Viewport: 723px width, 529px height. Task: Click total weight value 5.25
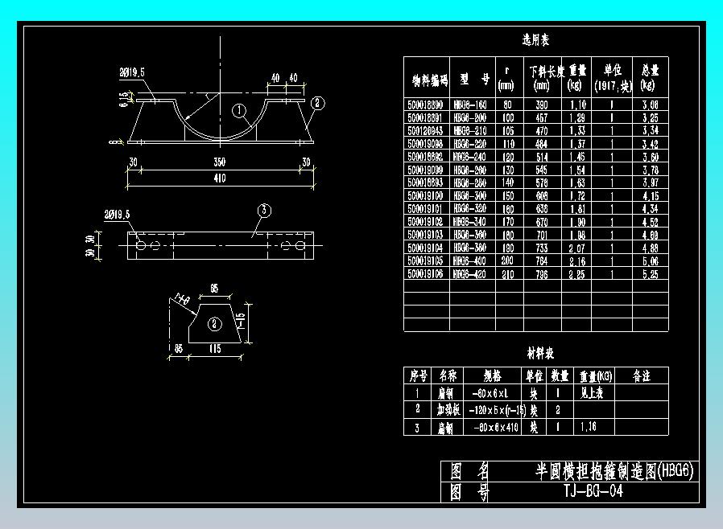point(651,274)
